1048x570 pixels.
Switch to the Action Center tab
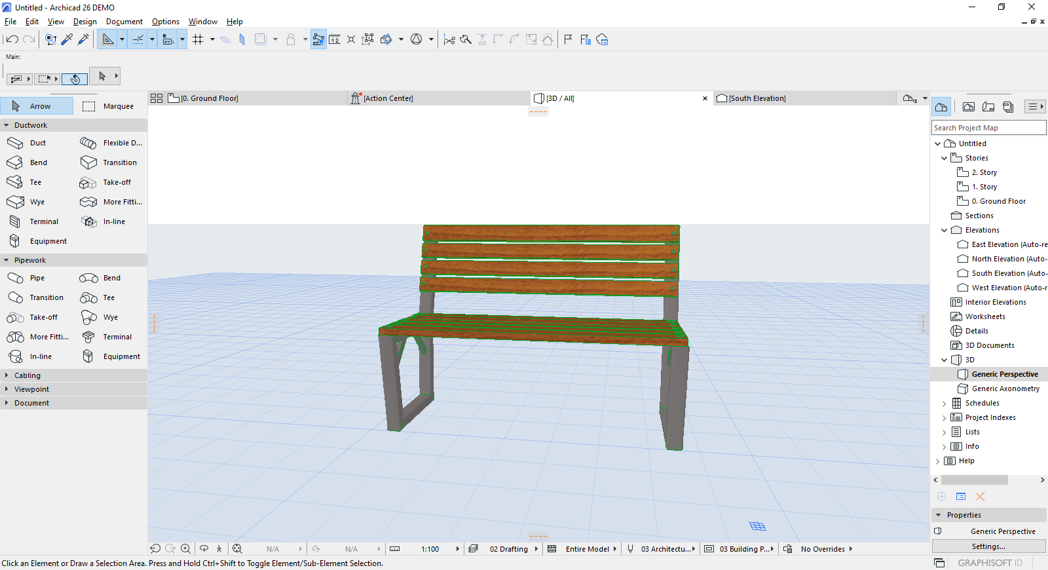click(438, 98)
